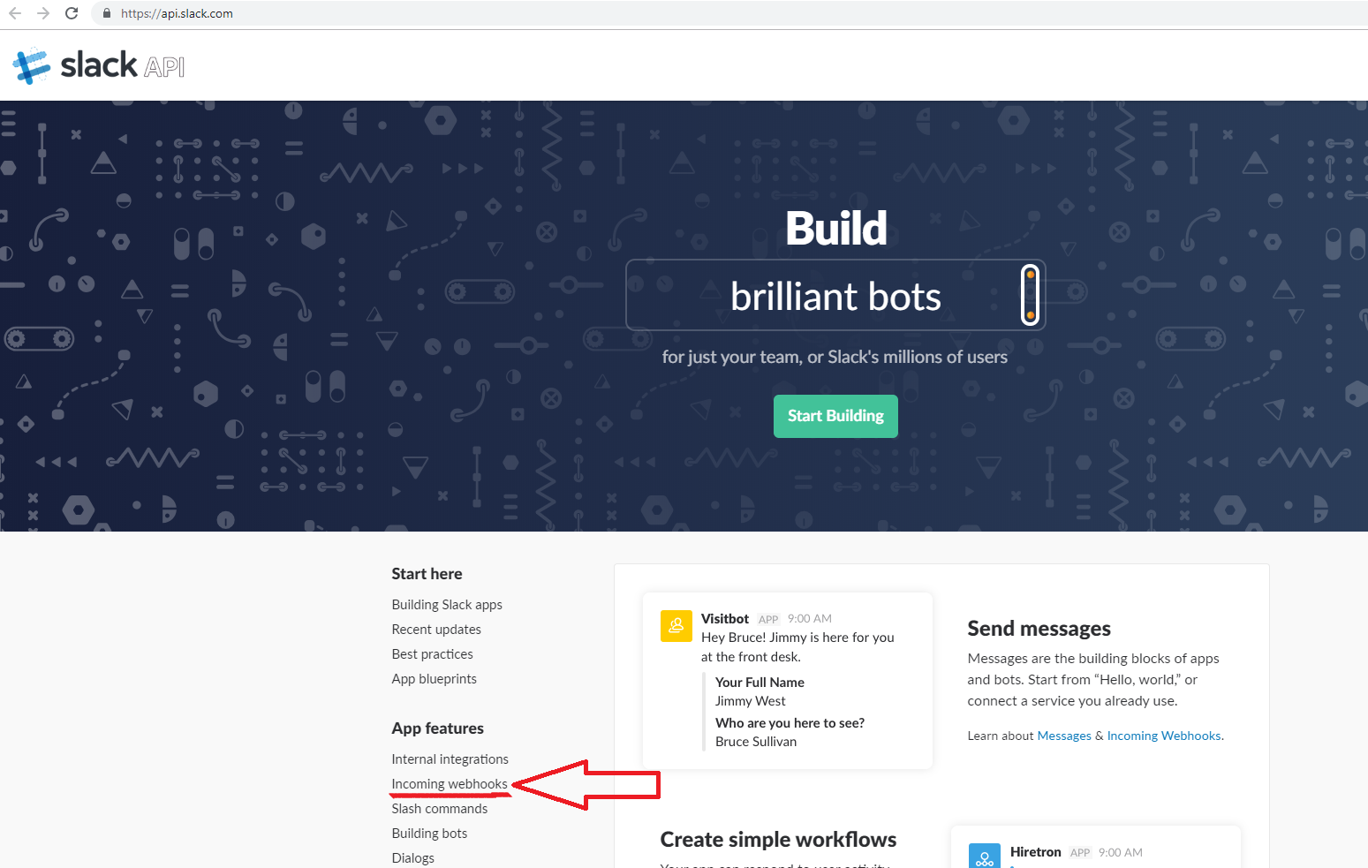Image resolution: width=1368 pixels, height=868 pixels.
Task: Select App blueprints in sidebar
Action: 435,679
